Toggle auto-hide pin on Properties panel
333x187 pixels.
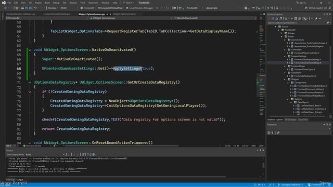[x=327, y=125]
